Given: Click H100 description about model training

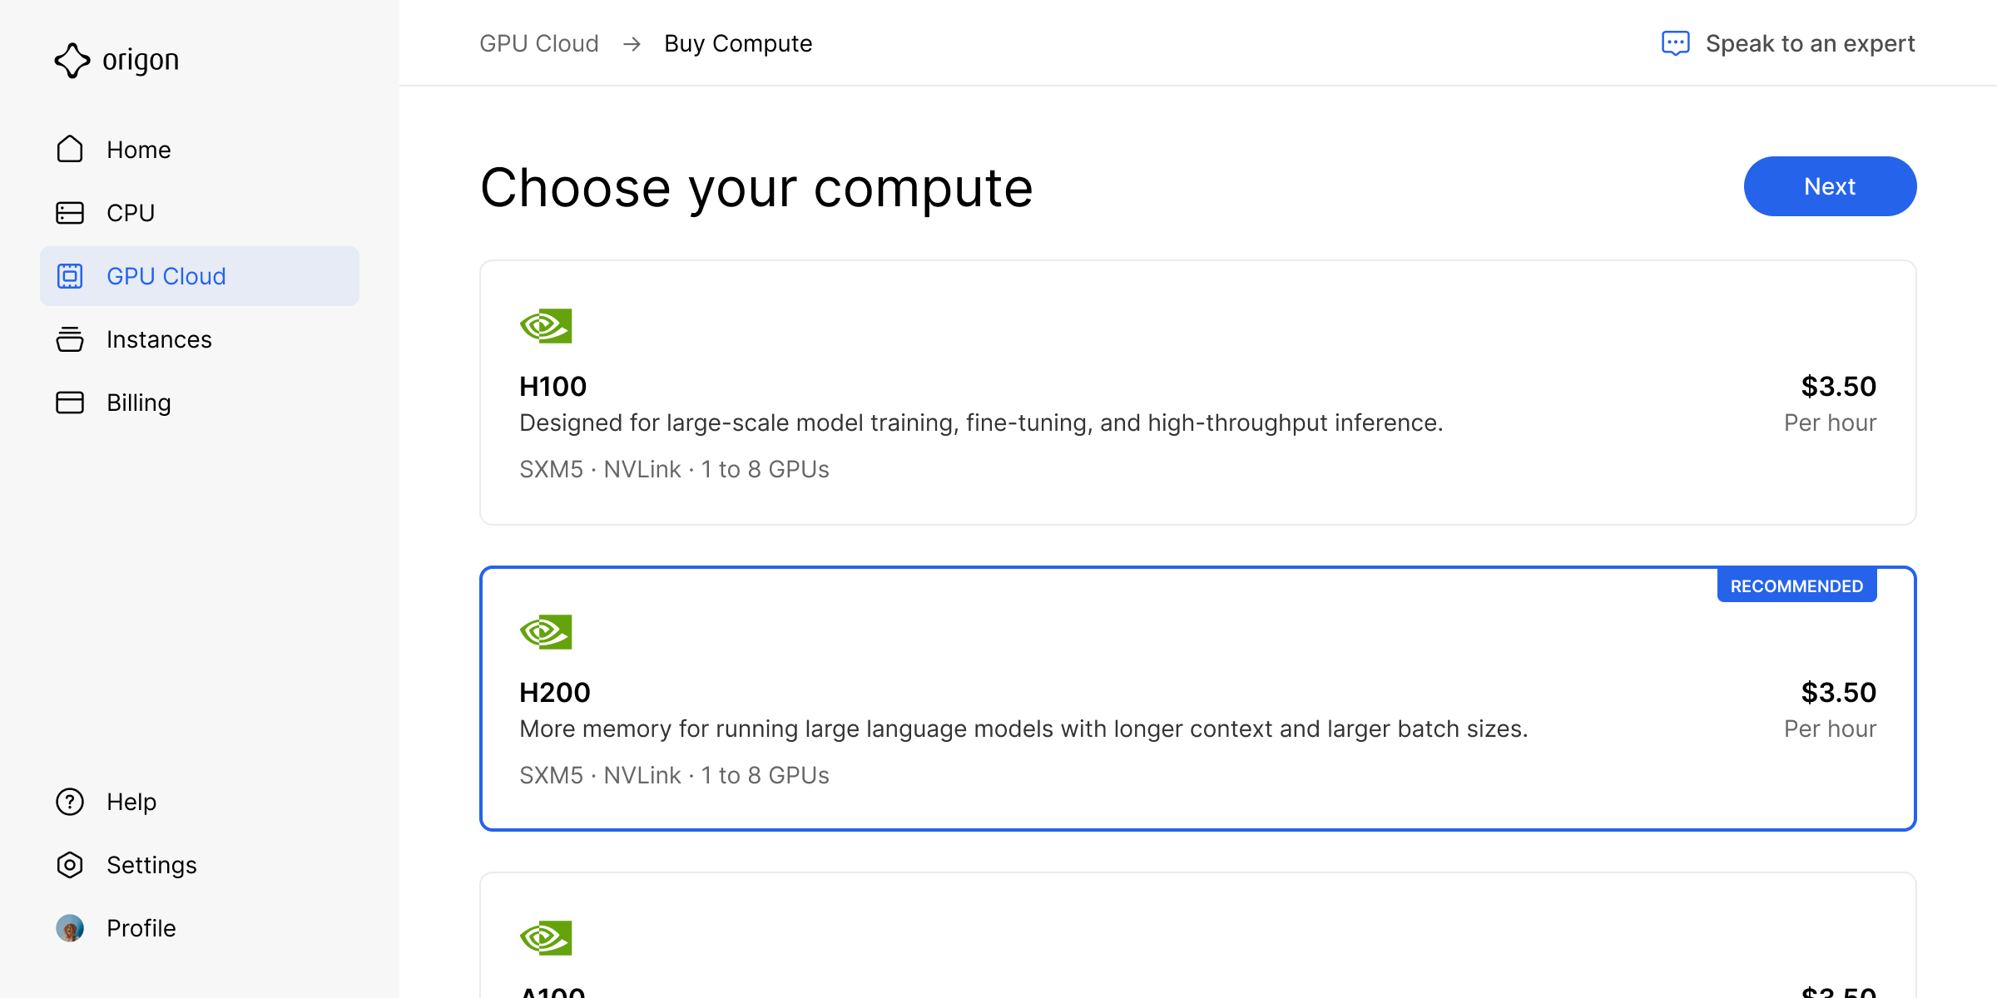Looking at the screenshot, I should 981,423.
